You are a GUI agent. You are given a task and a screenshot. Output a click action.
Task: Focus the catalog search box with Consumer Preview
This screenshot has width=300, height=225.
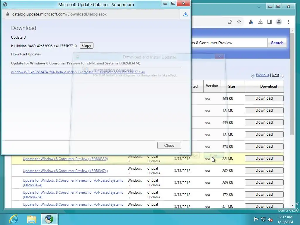229,43
